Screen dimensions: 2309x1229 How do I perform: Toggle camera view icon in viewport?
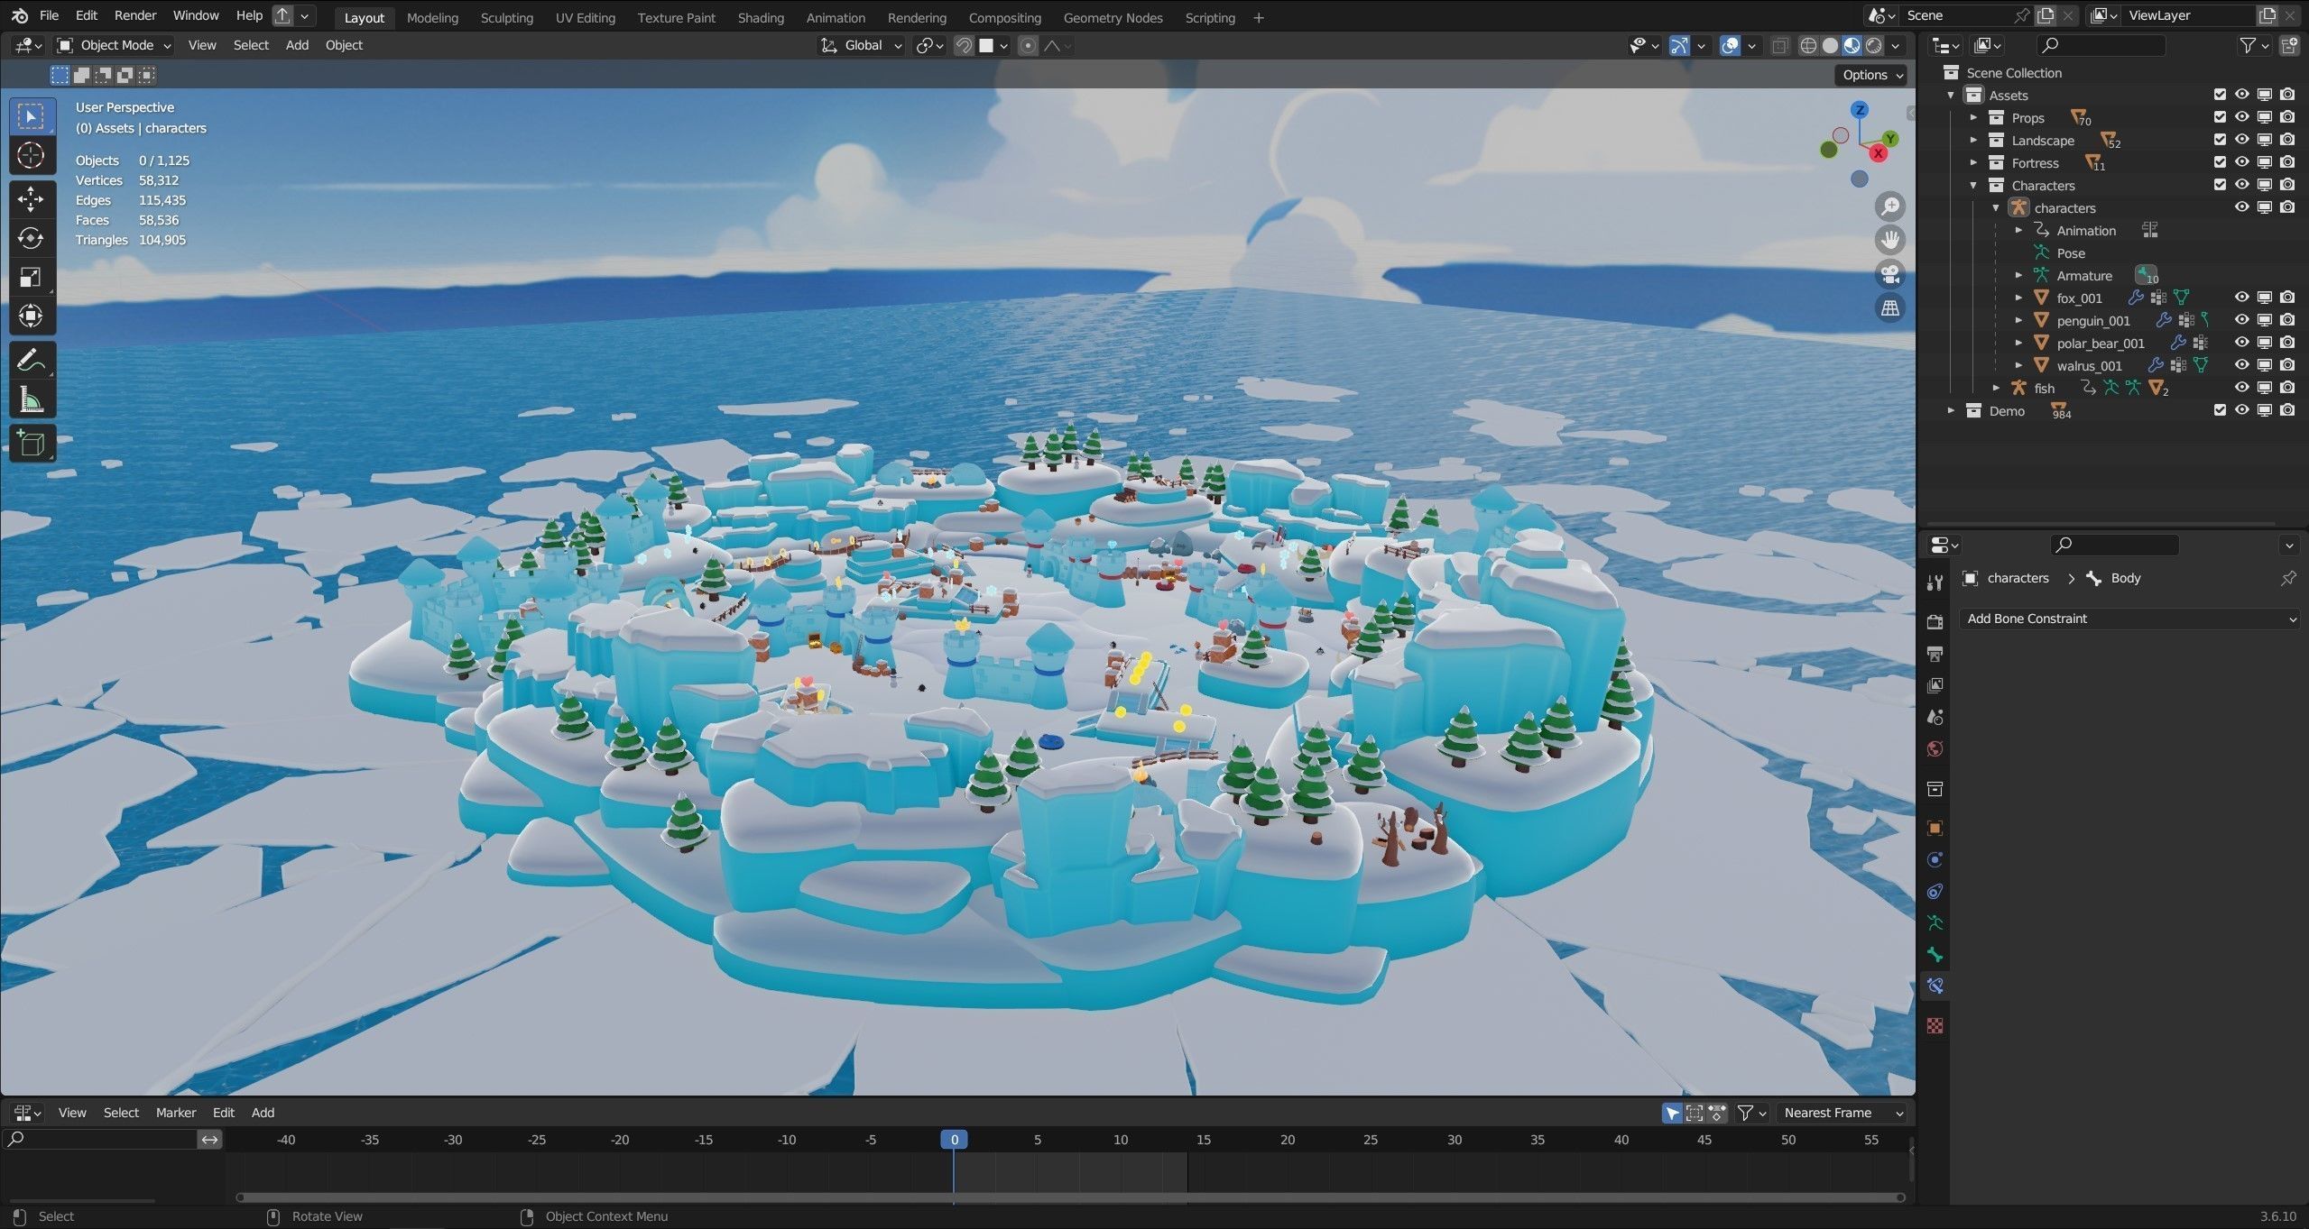click(x=1889, y=274)
